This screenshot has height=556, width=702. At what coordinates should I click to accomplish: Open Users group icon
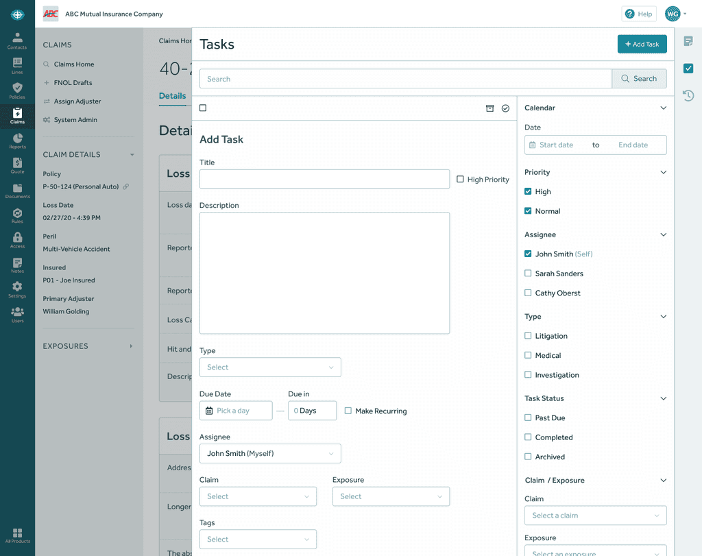[17, 315]
